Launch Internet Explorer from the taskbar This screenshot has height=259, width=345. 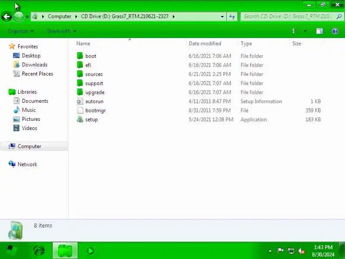pyautogui.click(x=39, y=251)
